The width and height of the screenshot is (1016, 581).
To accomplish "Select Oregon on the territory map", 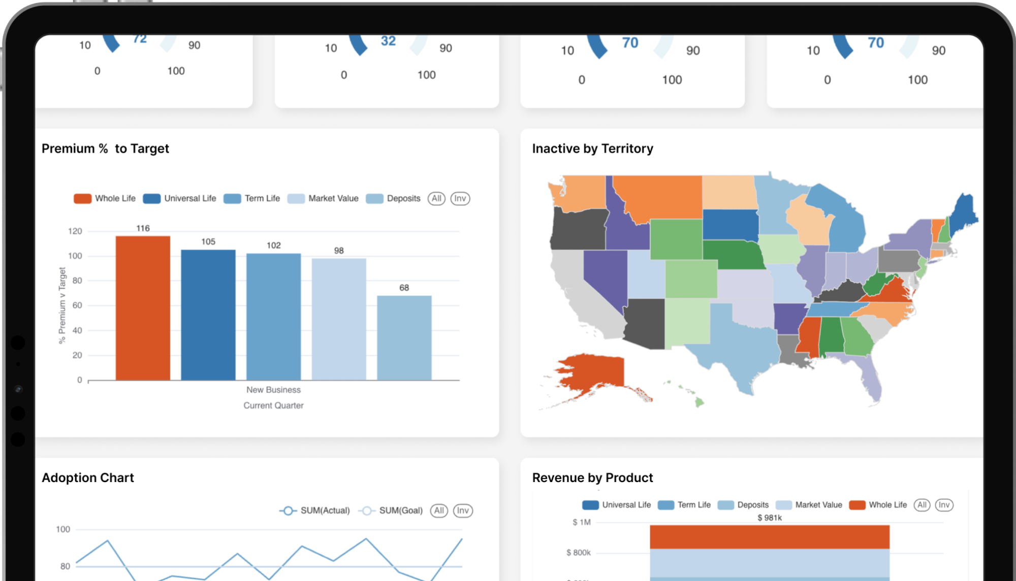I will point(578,229).
